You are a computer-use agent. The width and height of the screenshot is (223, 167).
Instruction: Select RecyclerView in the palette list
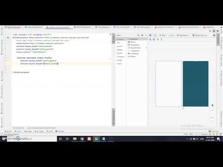coord(137,48)
